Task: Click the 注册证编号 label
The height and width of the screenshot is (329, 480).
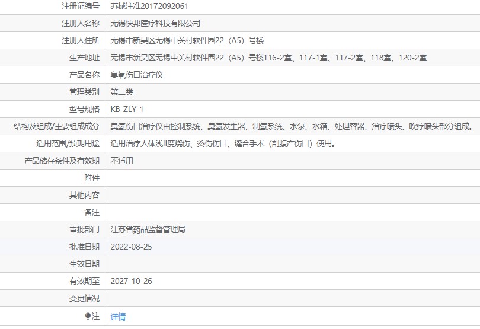Action: [x=81, y=6]
